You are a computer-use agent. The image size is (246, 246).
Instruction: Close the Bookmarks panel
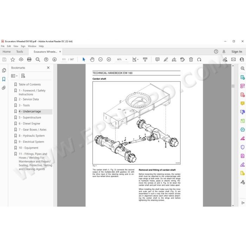point(48,67)
